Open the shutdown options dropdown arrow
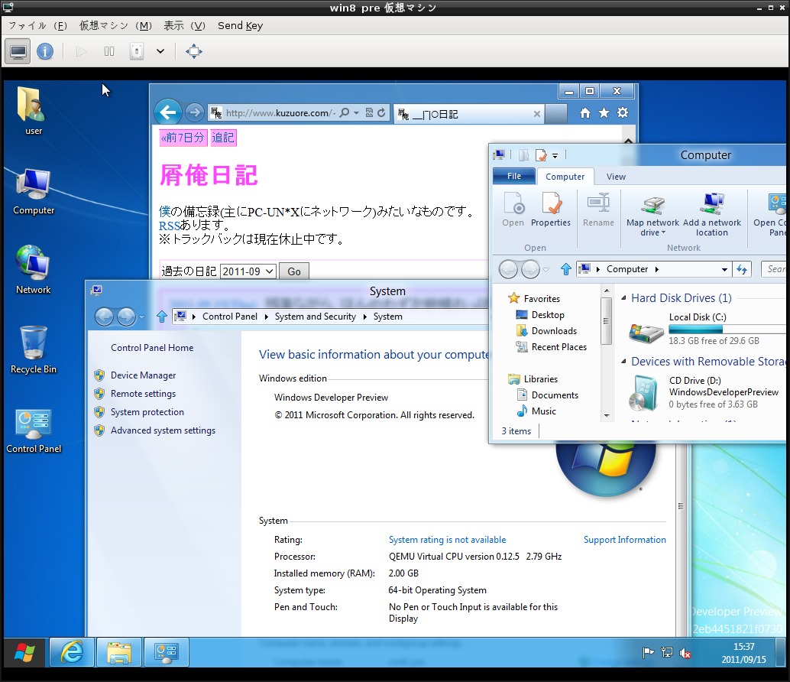 (x=160, y=51)
